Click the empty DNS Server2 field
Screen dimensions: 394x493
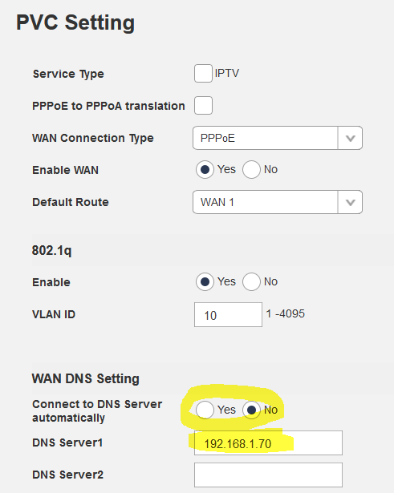point(268,475)
